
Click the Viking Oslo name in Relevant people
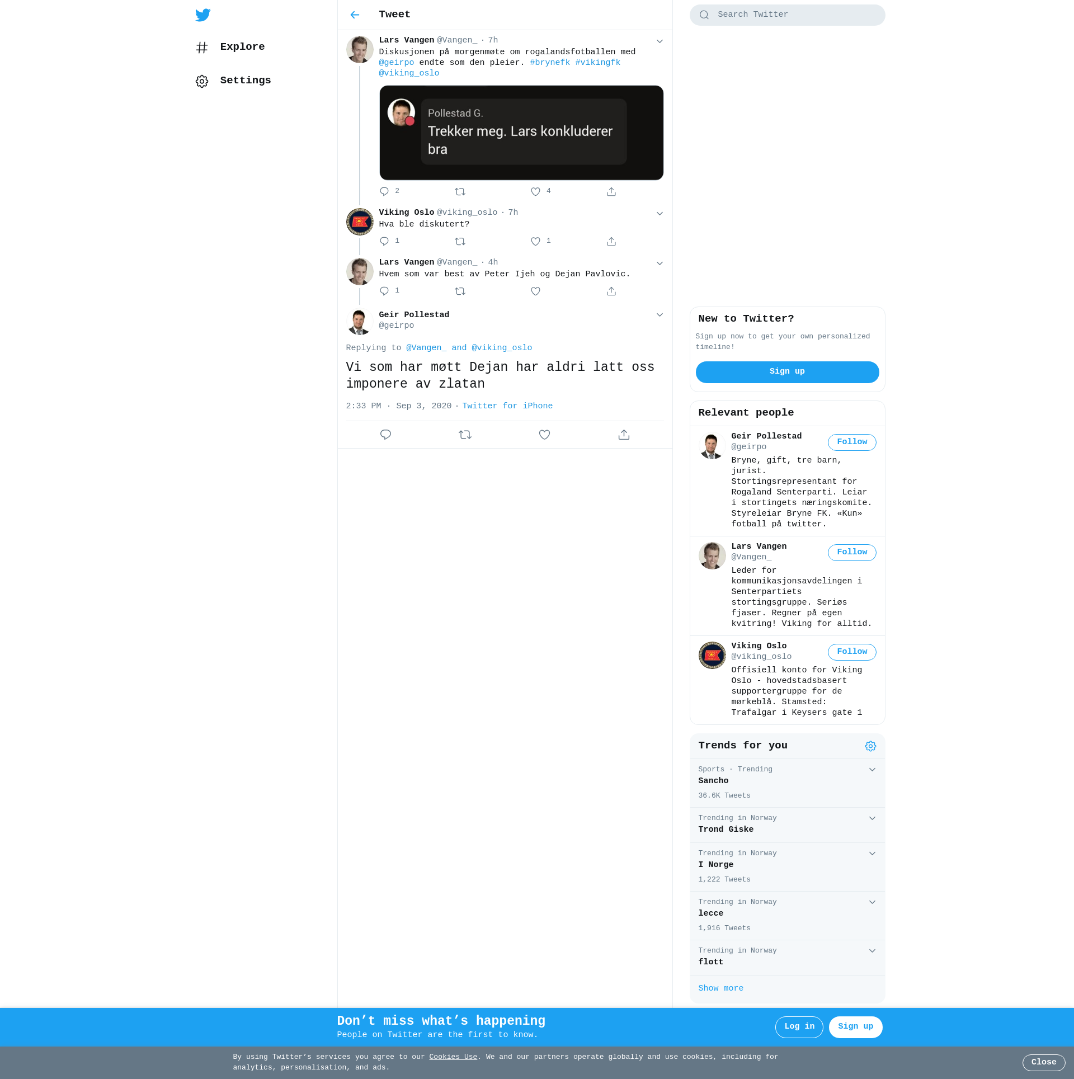[759, 646]
